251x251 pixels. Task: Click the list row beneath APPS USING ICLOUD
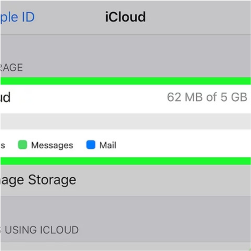[126, 246]
